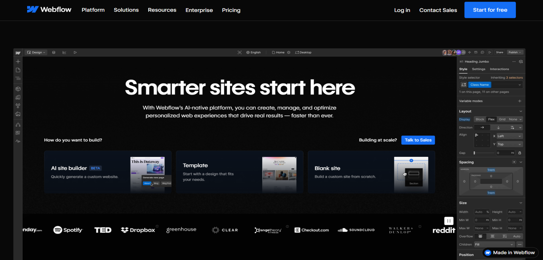
Task: Click the Gap slider handle
Action: click(x=474, y=153)
